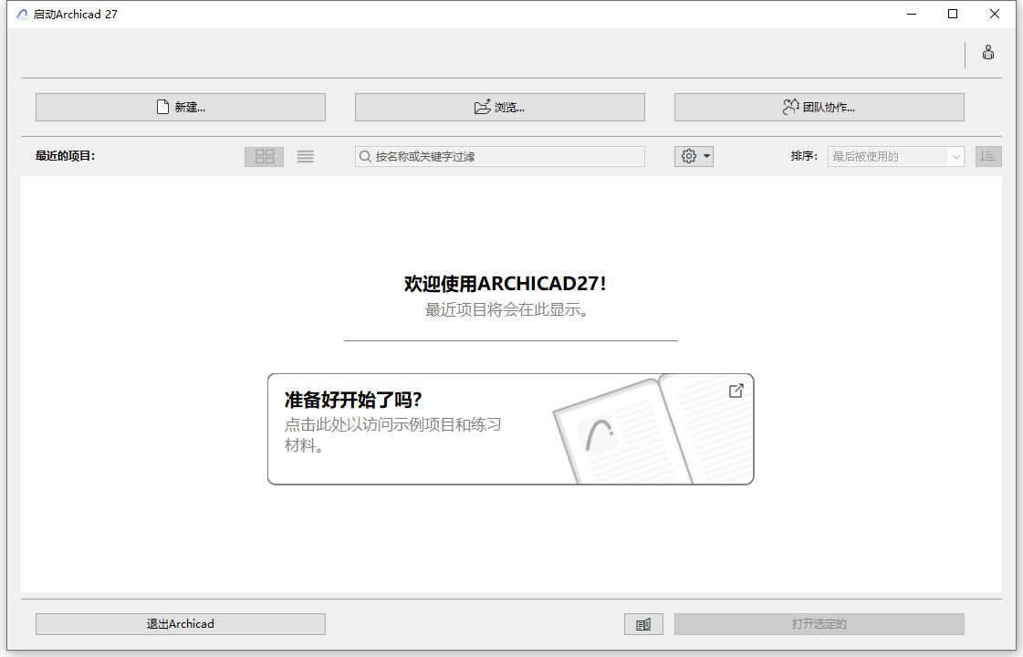Click the 退出Archicad button
Viewport: 1023px width, 657px height.
pos(180,623)
